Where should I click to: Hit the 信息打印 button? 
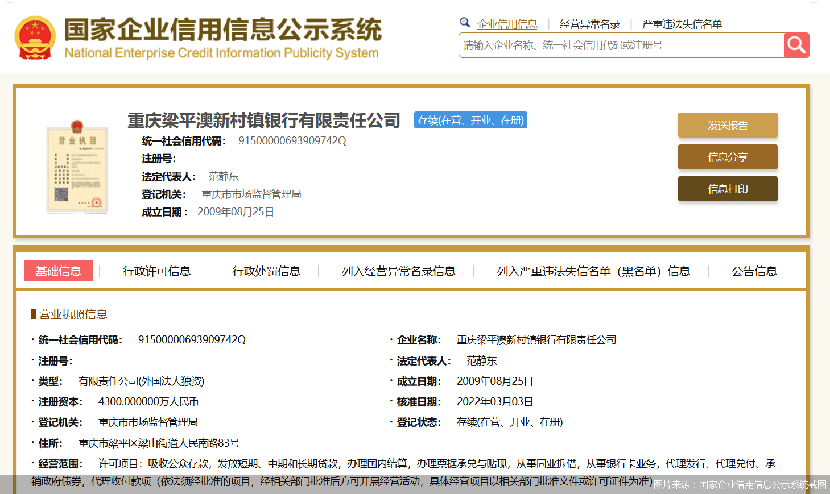coord(727,189)
